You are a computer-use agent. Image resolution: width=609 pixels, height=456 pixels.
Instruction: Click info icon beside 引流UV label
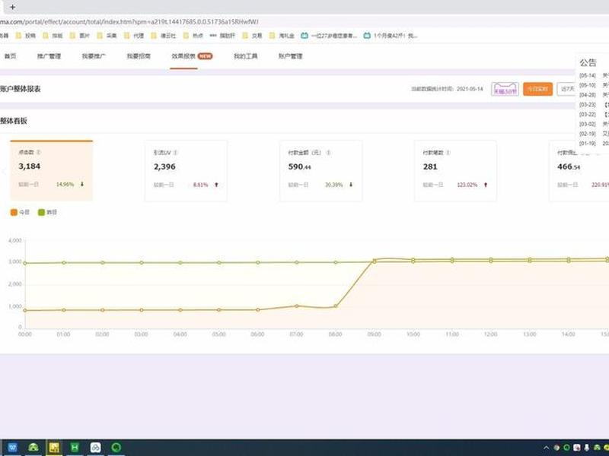[x=176, y=153]
